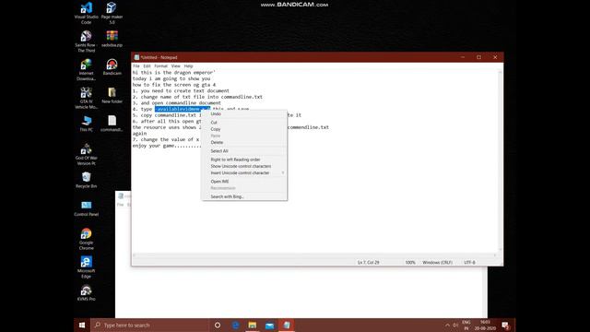The width and height of the screenshot is (590, 332).
Task: Select the KMS Pro desktop shortcut
Action: pos(86,293)
